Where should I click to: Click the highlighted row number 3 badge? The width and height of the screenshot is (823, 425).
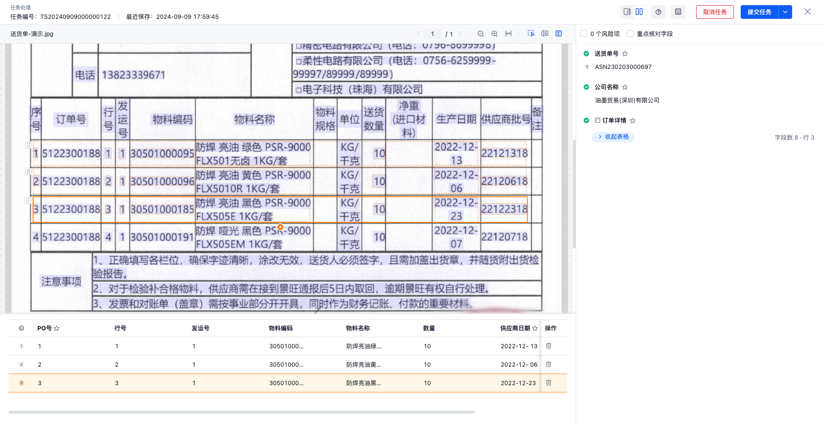tap(21, 383)
